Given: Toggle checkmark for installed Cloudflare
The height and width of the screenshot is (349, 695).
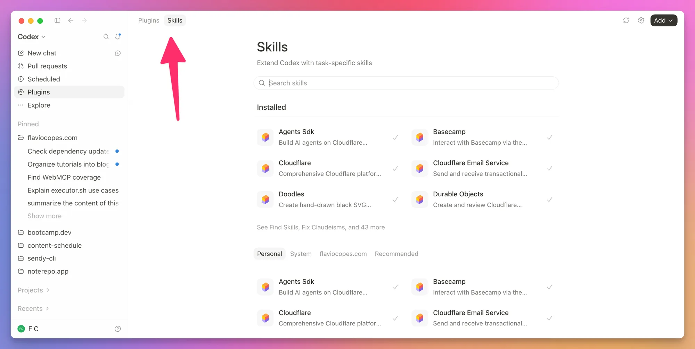Looking at the screenshot, I should tap(395, 169).
